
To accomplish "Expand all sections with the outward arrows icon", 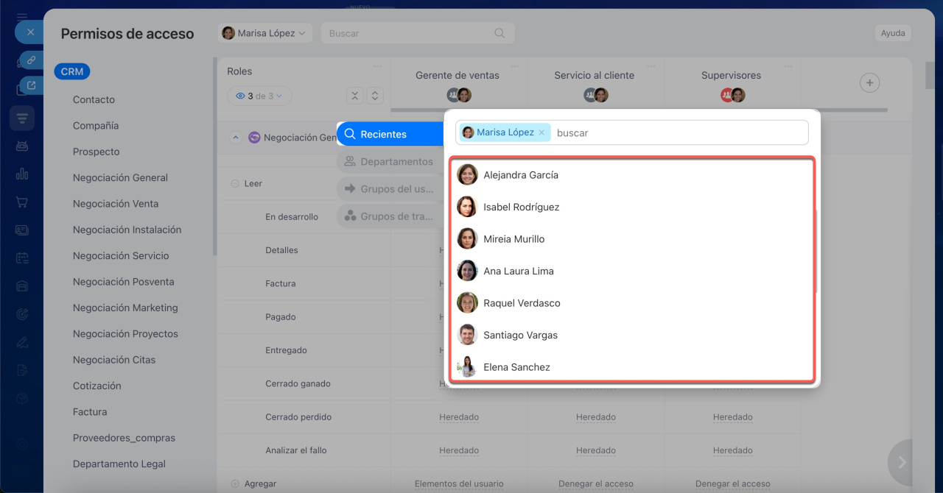I will tap(375, 96).
